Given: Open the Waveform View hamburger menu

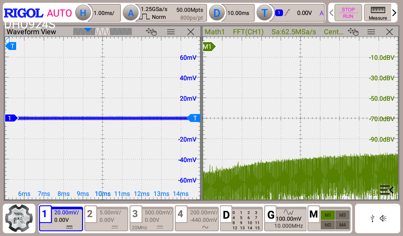Looking at the screenshot, I should coord(171,32).
